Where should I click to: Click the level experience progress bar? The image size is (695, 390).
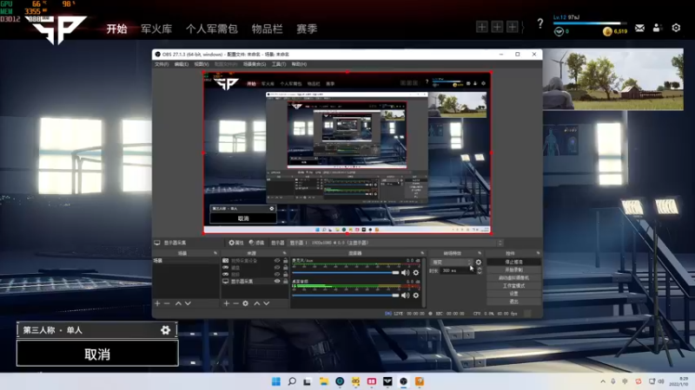click(590, 23)
